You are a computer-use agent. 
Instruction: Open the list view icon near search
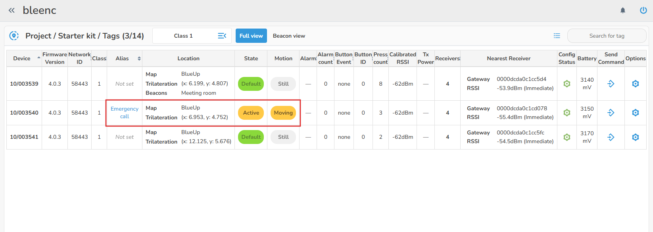click(557, 36)
